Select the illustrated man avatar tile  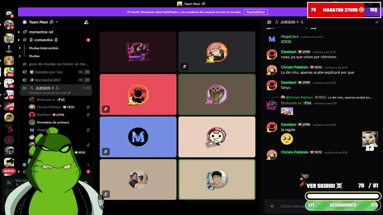click(x=217, y=179)
